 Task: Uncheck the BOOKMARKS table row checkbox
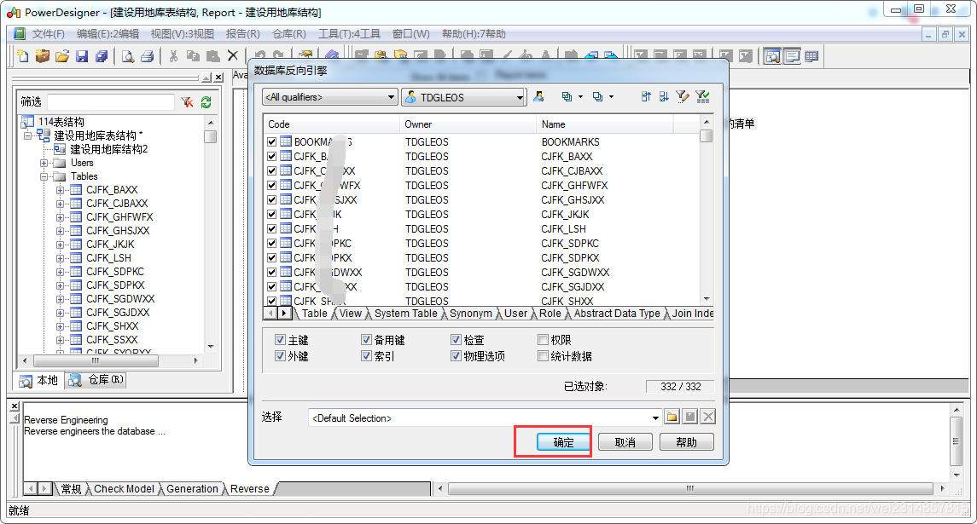[271, 142]
